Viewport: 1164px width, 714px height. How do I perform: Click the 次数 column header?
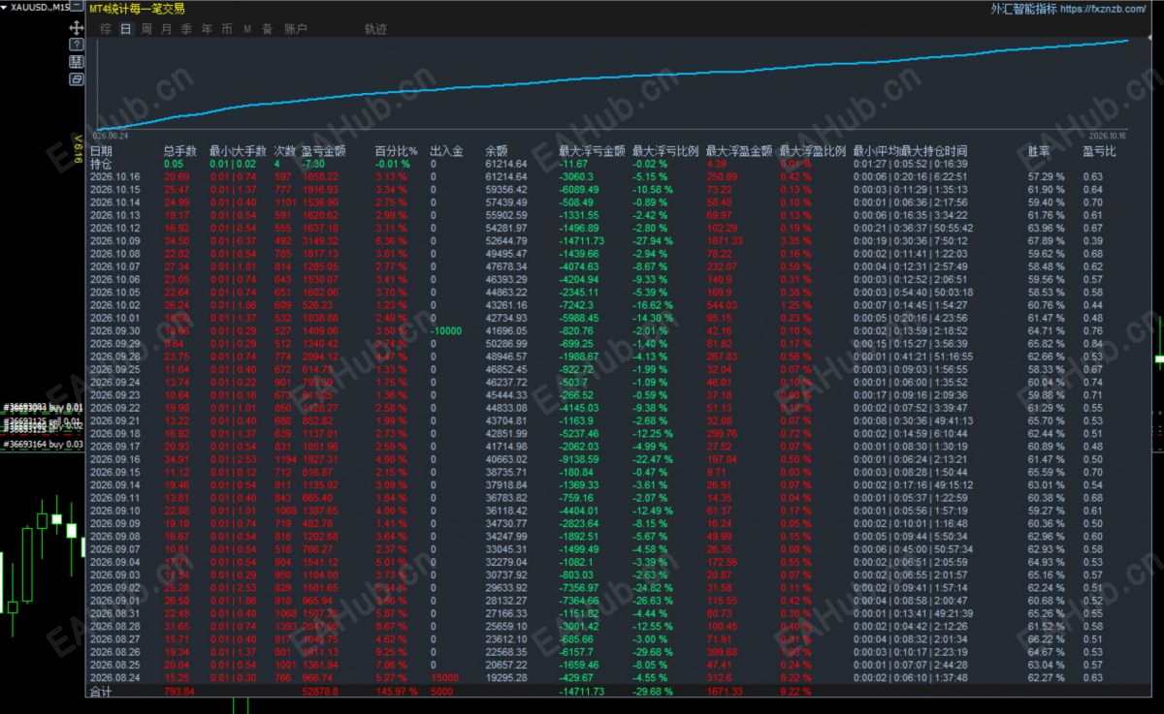pyautogui.click(x=285, y=151)
